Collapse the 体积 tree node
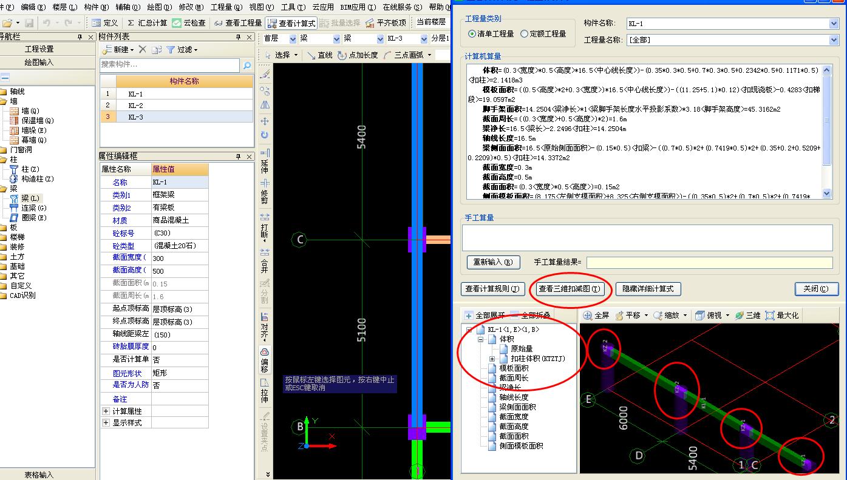 pyautogui.click(x=480, y=339)
